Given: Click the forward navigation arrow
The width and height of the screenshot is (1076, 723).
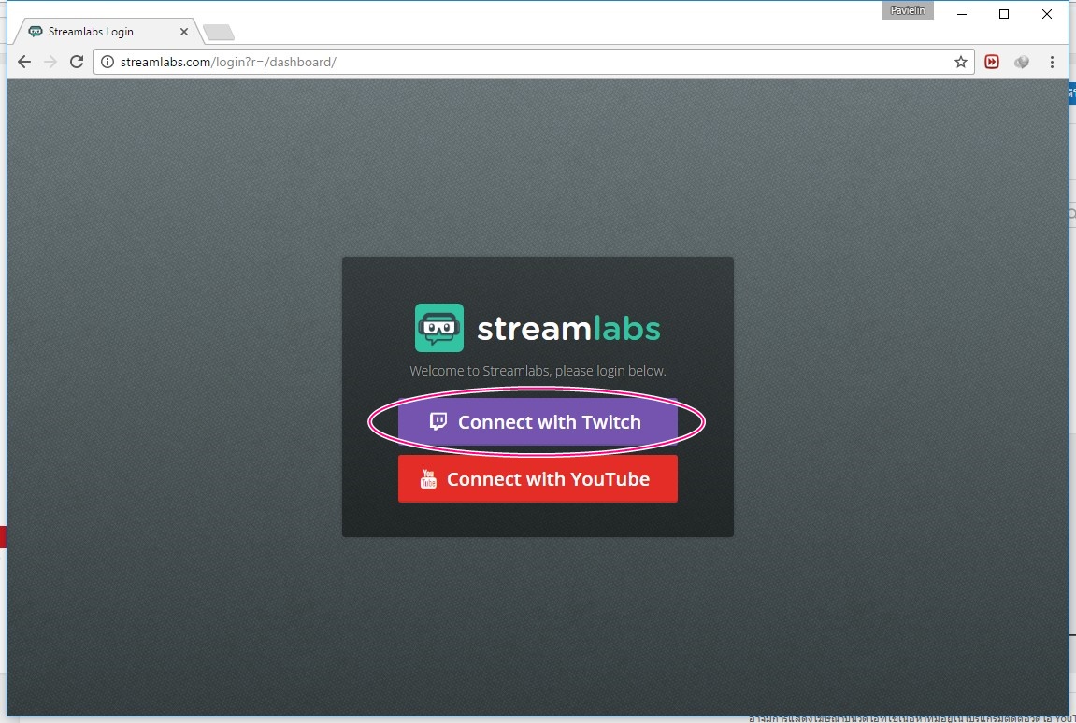Looking at the screenshot, I should tap(50, 62).
